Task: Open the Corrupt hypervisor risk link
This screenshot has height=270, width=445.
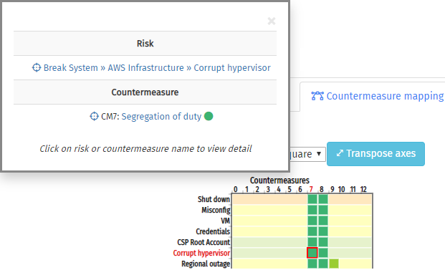Action: (232, 68)
